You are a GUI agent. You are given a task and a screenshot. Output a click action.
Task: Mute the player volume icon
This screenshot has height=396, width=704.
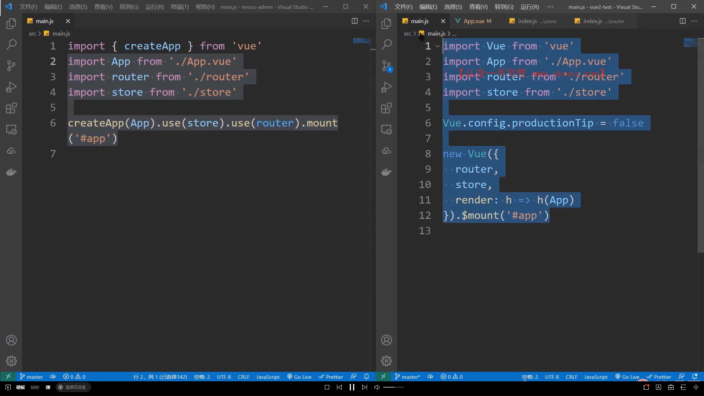tap(377, 387)
